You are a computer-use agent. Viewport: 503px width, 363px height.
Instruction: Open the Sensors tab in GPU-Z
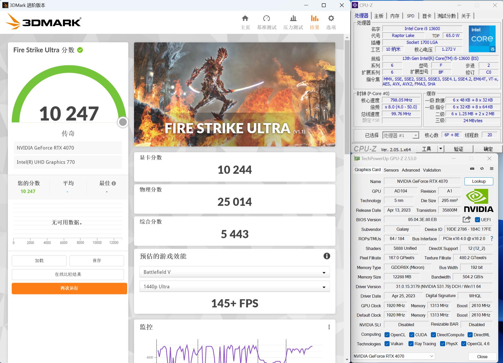[391, 170]
